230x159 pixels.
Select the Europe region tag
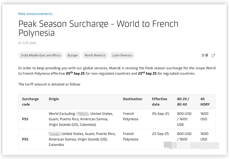coord(73,55)
